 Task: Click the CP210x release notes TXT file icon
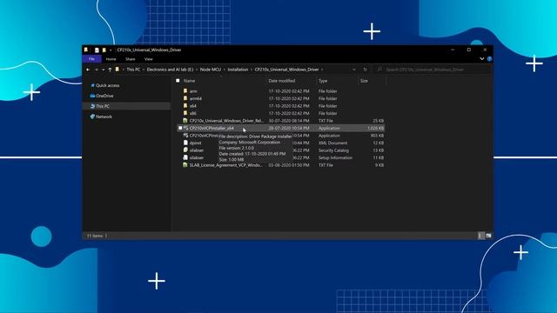(185, 121)
